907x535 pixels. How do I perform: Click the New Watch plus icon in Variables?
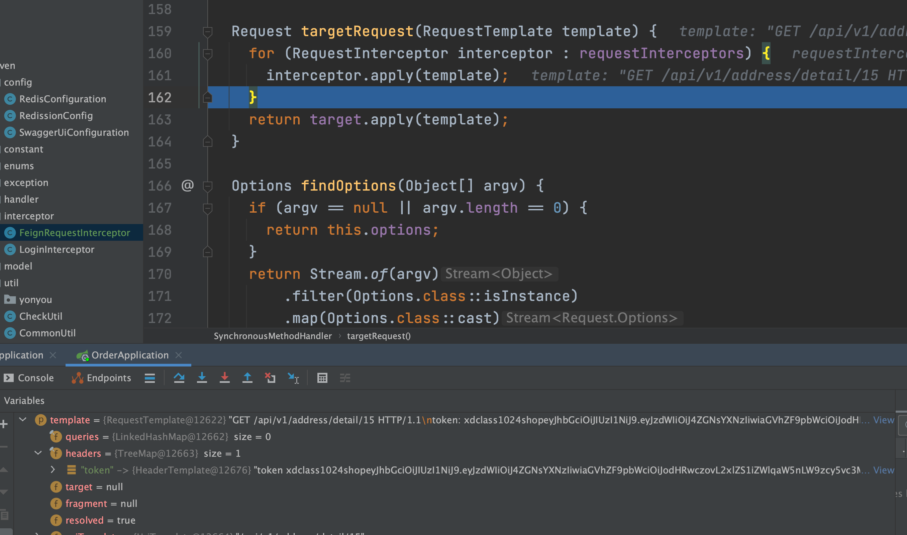4,424
